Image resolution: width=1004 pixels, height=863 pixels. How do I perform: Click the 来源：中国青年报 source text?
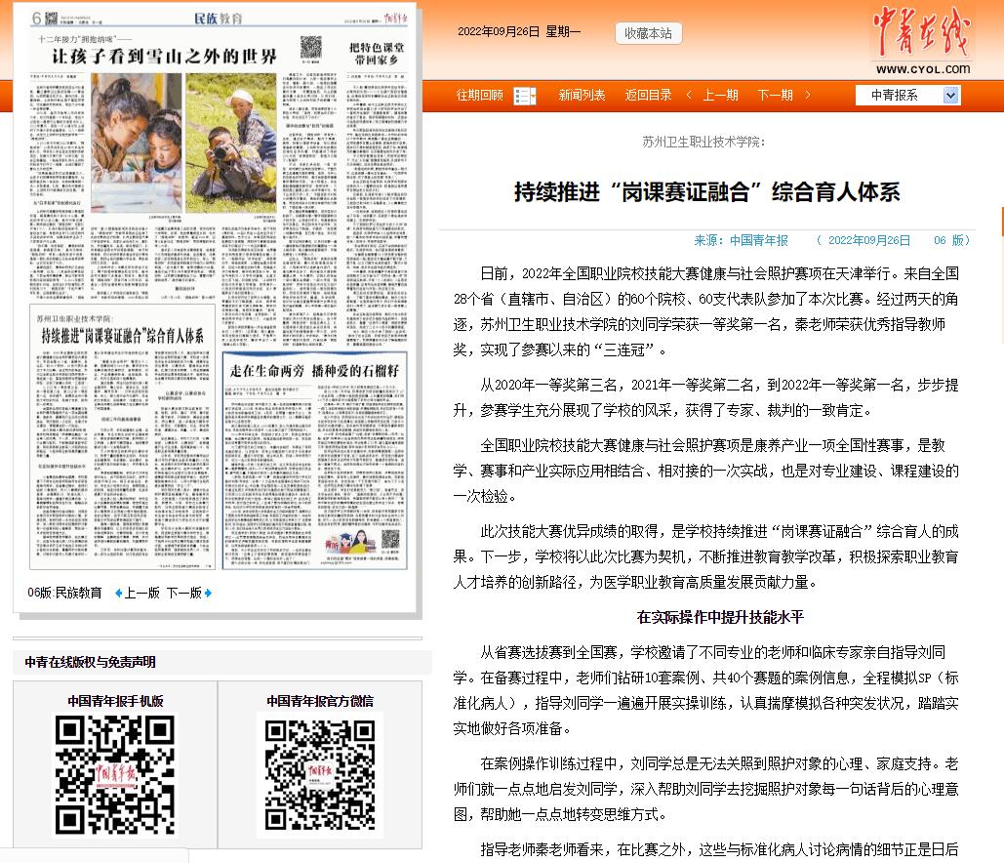(x=741, y=240)
